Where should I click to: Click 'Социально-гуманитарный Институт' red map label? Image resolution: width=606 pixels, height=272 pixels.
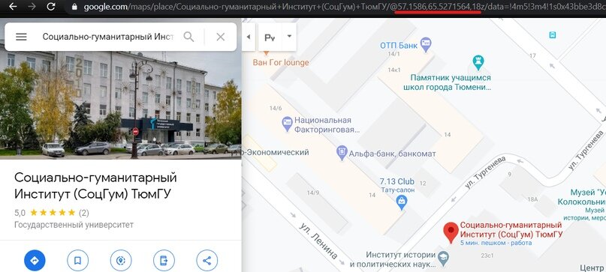(x=511, y=229)
